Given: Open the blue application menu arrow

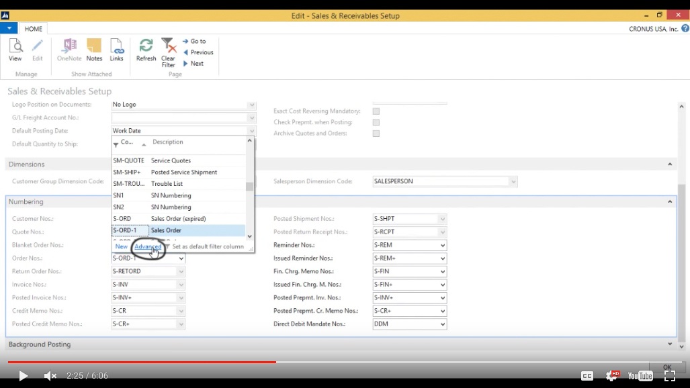Looking at the screenshot, I should click(x=8, y=28).
